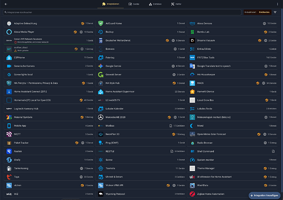Open the filter menu icon
The image size is (283, 200).
click(275, 12)
